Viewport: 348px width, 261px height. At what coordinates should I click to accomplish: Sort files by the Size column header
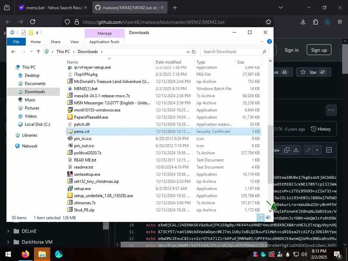point(241,62)
